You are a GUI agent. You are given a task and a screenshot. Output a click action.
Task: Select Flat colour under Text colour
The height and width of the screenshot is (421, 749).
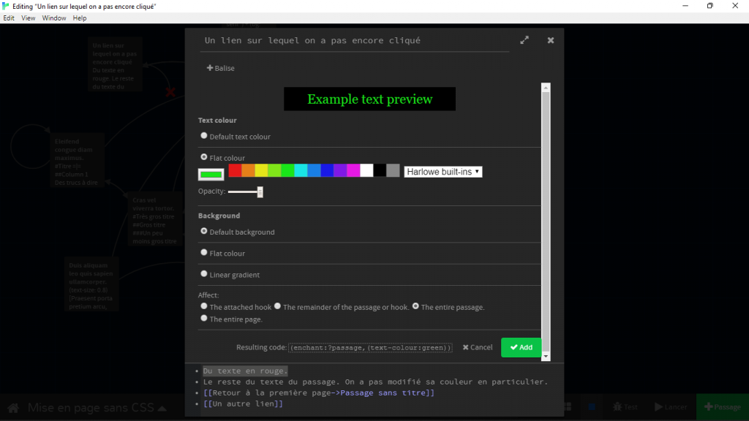point(204,157)
